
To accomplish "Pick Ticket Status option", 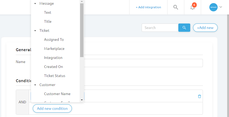I will point(55,76).
